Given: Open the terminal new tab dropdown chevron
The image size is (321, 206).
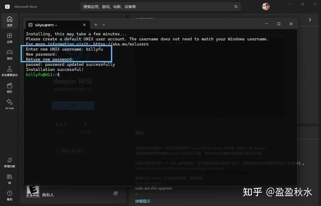Looking at the screenshot, I should (104, 25).
